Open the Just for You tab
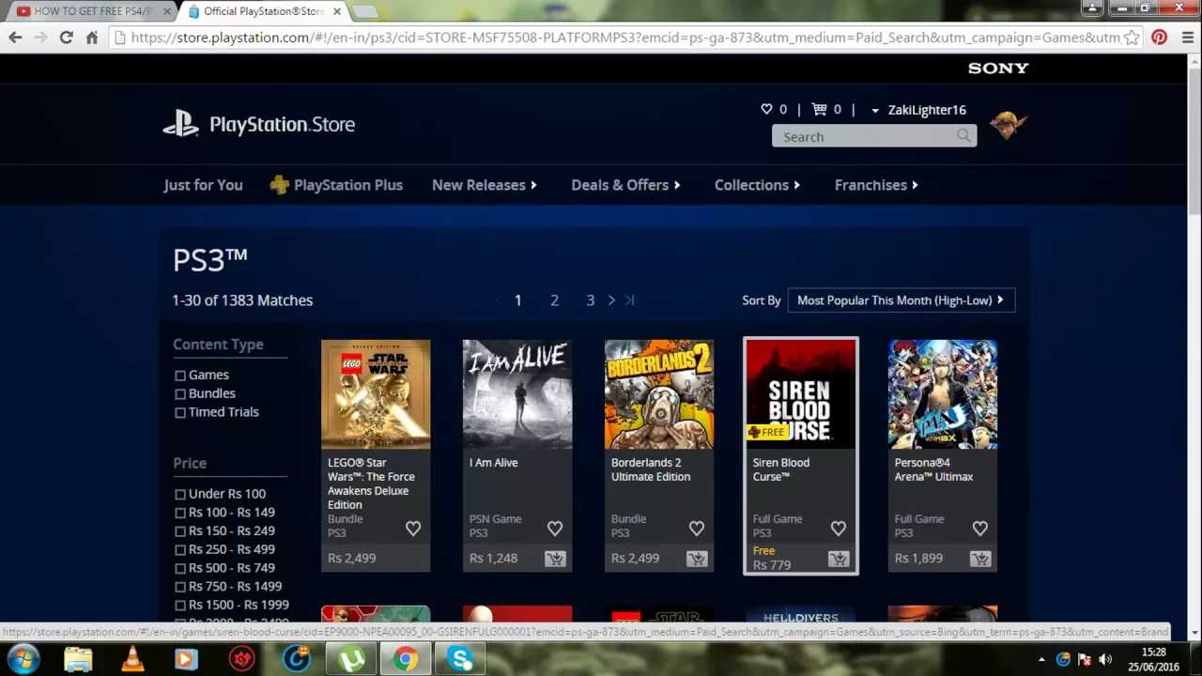The height and width of the screenshot is (676, 1202). click(x=203, y=185)
